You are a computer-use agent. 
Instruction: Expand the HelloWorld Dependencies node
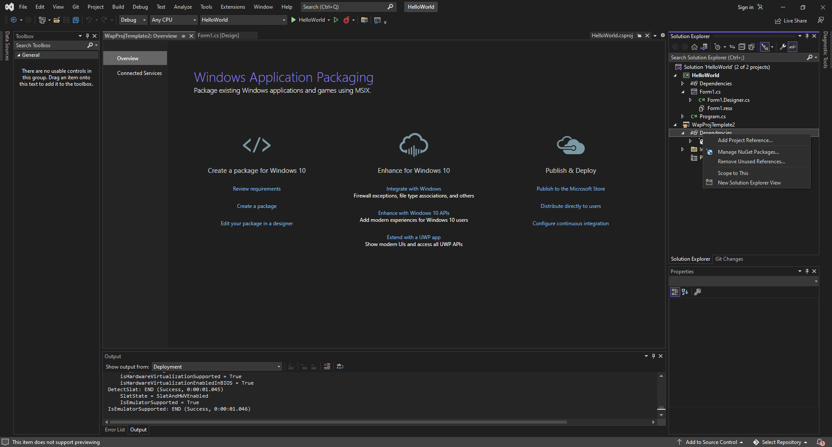pyautogui.click(x=683, y=84)
